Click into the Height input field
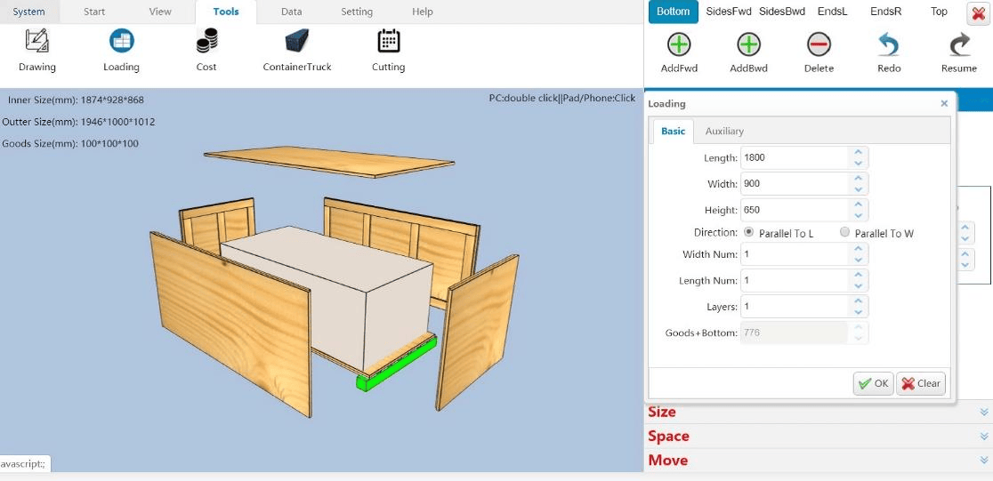Screen dimensions: 993x481 pos(795,210)
